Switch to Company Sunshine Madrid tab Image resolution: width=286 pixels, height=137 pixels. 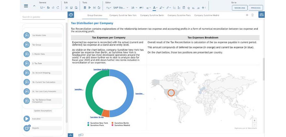(207, 15)
